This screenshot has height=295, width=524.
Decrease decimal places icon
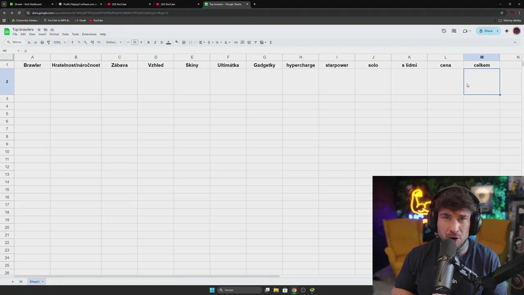coord(86,42)
